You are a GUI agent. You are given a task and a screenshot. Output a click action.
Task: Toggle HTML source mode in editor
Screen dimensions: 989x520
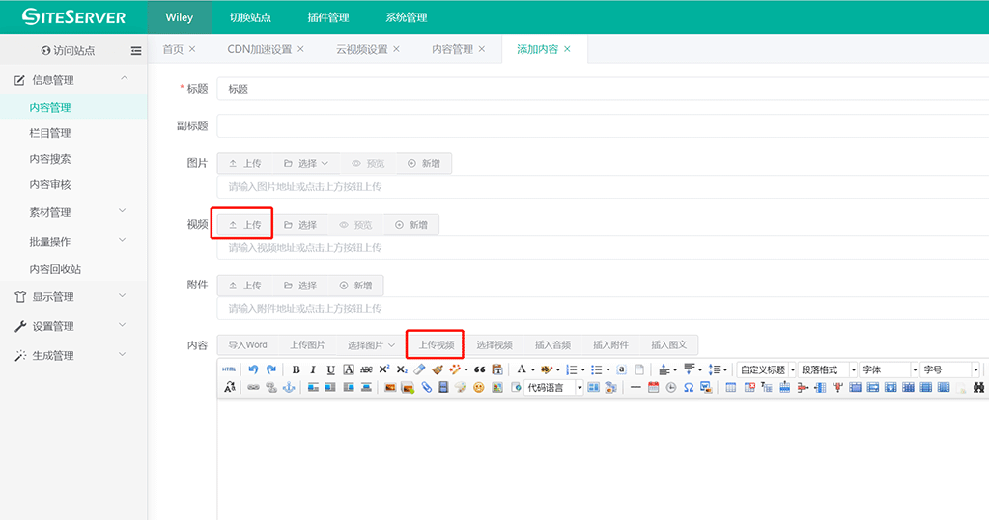pyautogui.click(x=229, y=369)
